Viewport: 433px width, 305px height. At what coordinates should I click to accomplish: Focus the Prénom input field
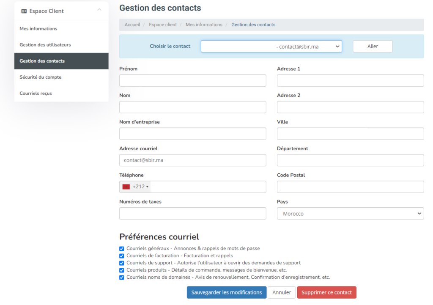coord(193,80)
